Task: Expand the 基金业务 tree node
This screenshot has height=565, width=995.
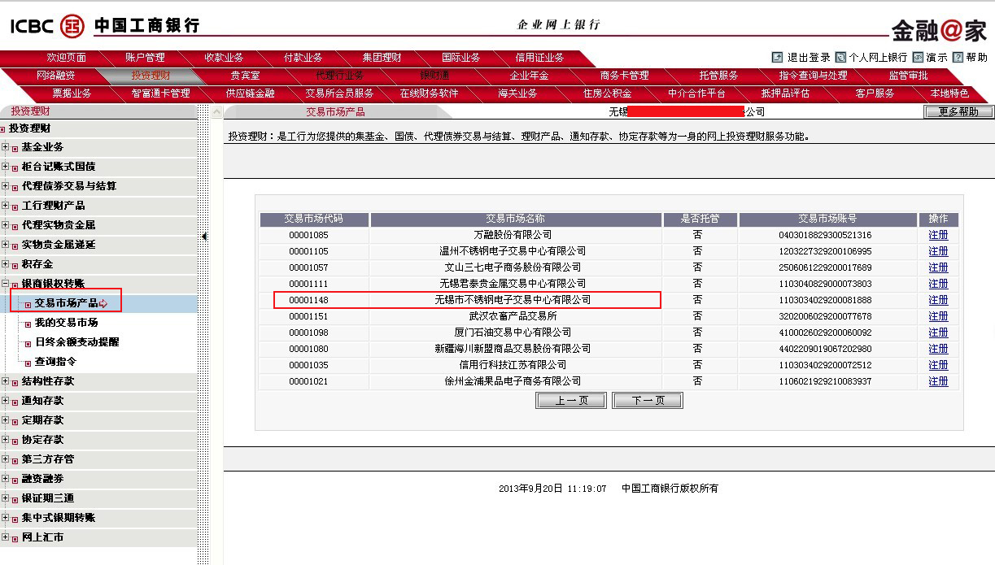Action: coord(6,147)
